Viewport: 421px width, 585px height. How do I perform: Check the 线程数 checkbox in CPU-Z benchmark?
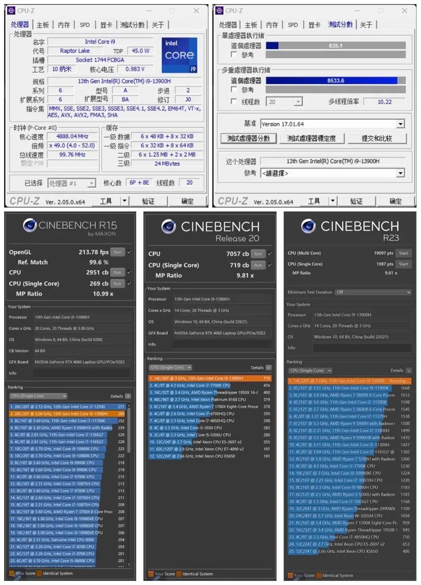[x=234, y=101]
